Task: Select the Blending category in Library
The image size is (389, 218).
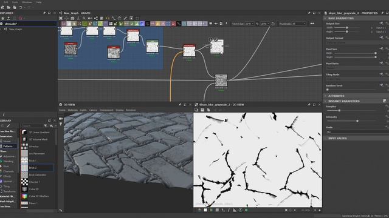Action: (x=8, y=162)
